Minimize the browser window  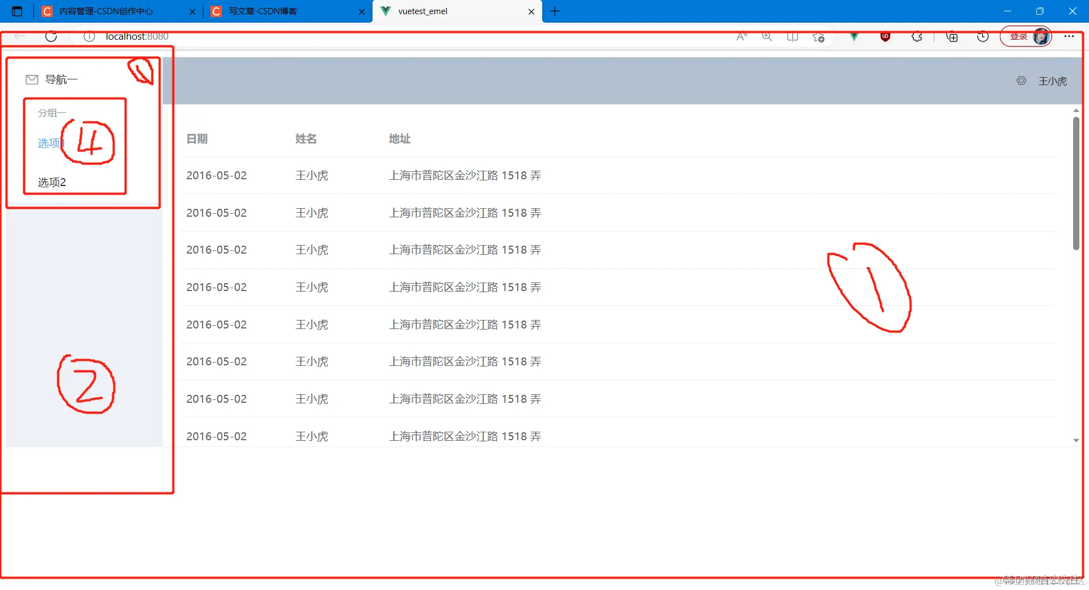[x=1007, y=11]
